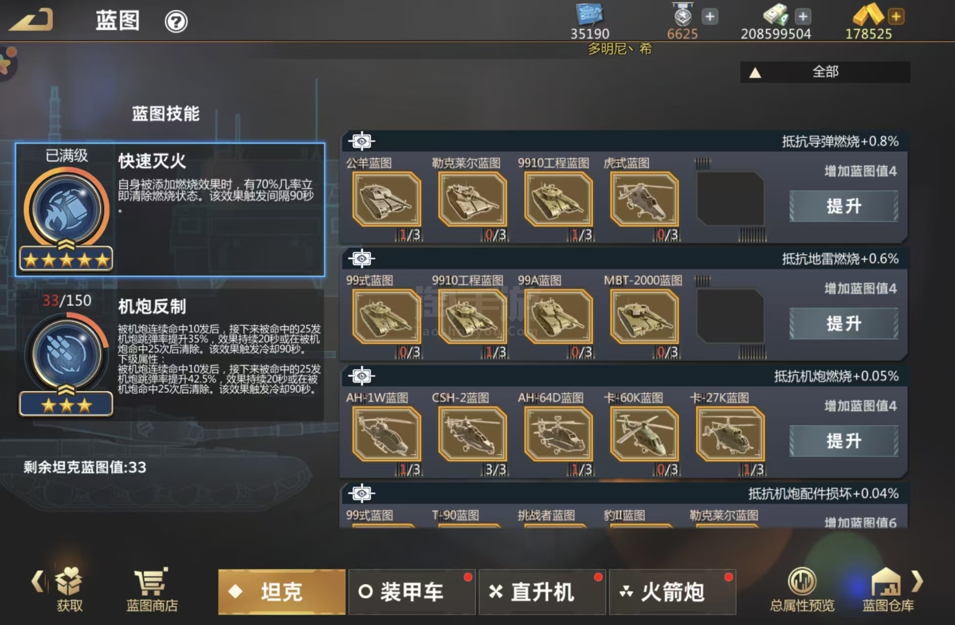Add more medals with plus icon
955x625 pixels.
(x=710, y=17)
